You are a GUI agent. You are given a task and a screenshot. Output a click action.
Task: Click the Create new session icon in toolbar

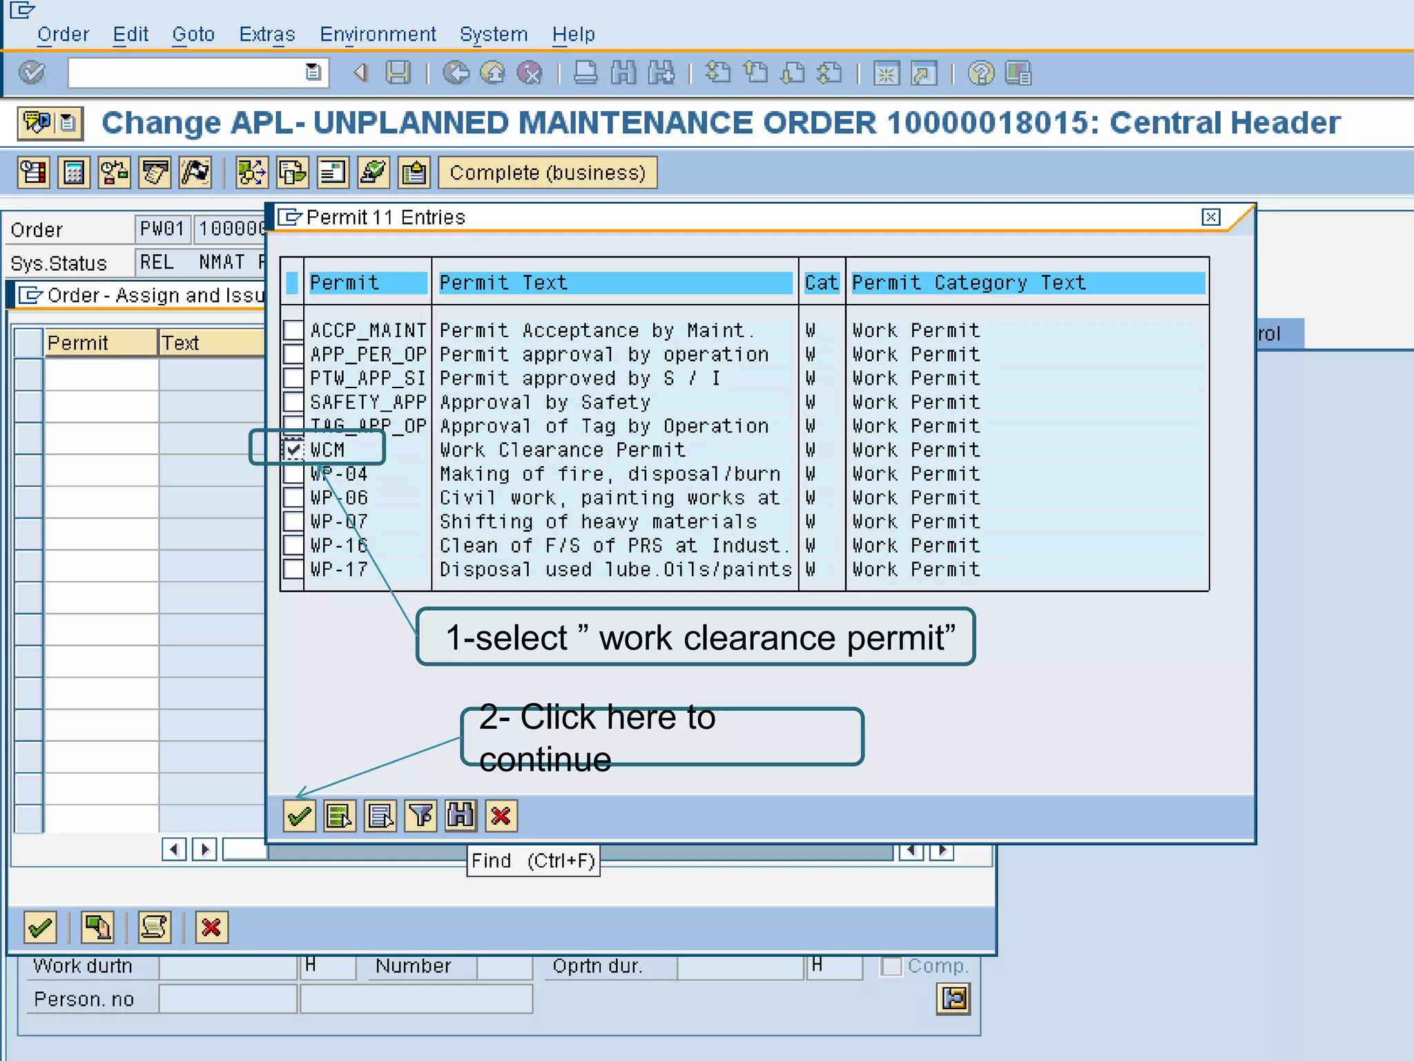(887, 73)
